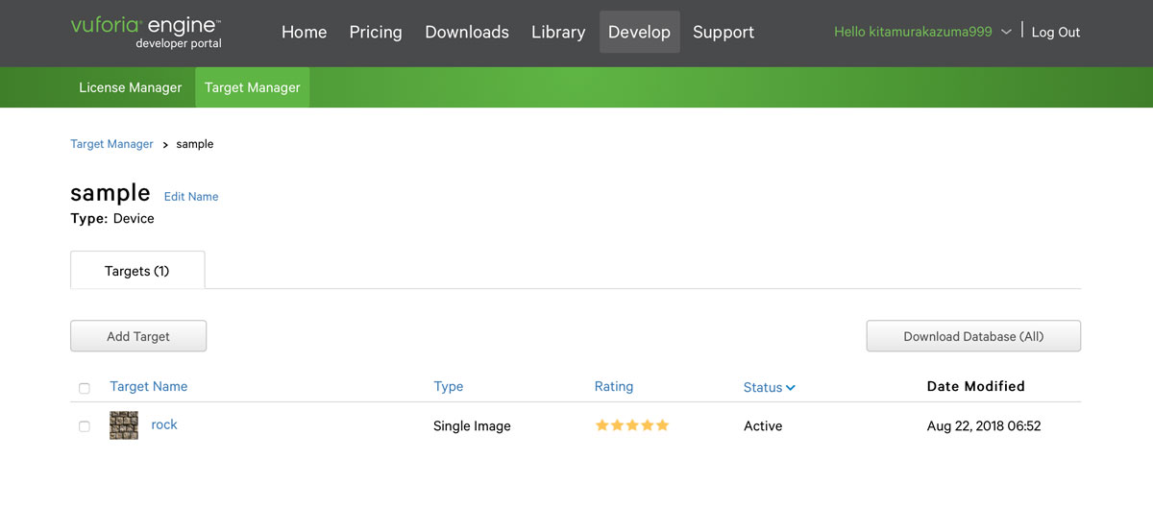Viewport: 1153px width, 532px height.
Task: Sort by the Status column chevron
Action: coord(791,388)
